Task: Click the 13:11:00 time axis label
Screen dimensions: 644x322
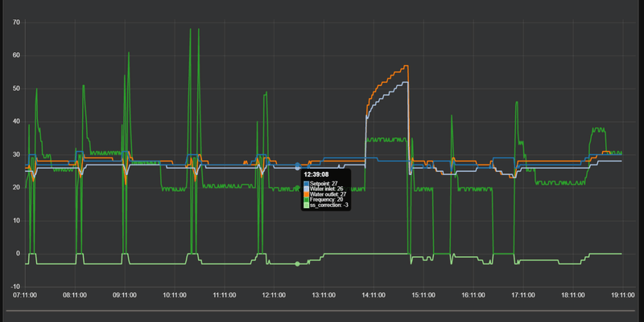Action: 324,295
